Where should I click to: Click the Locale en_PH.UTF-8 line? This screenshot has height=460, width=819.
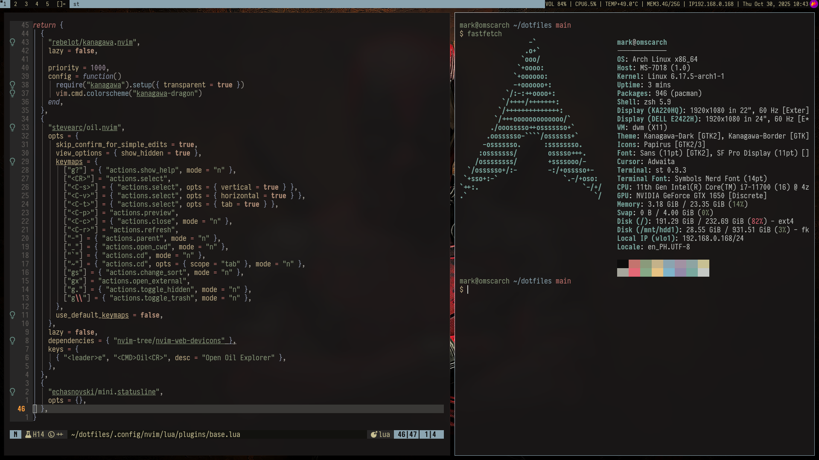653,247
